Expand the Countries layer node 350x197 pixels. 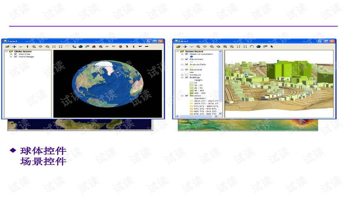[11, 54]
